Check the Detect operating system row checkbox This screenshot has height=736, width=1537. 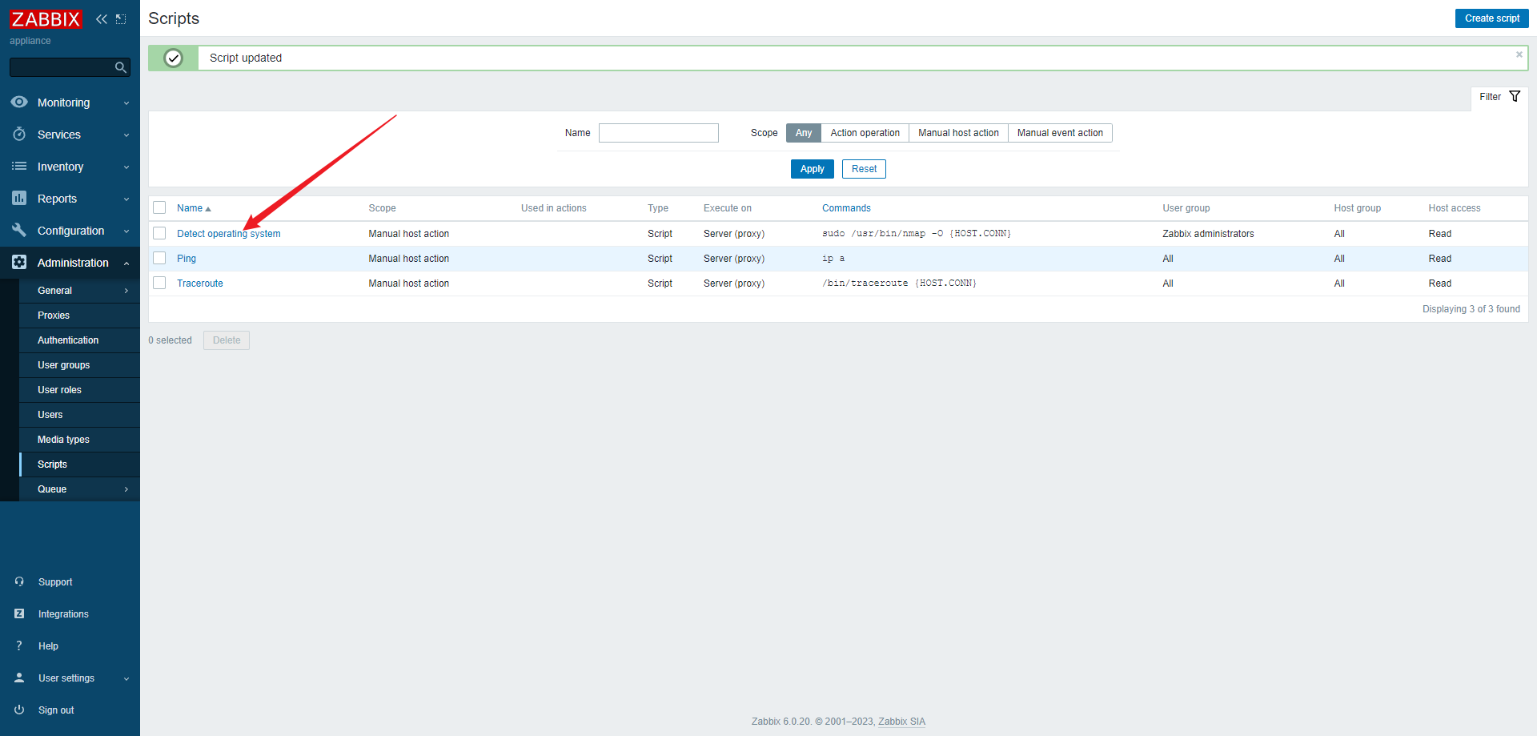(x=159, y=233)
